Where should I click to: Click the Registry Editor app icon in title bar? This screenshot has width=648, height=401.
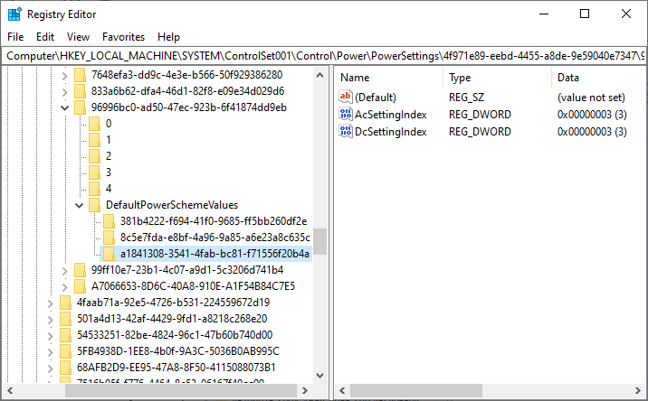coord(14,14)
